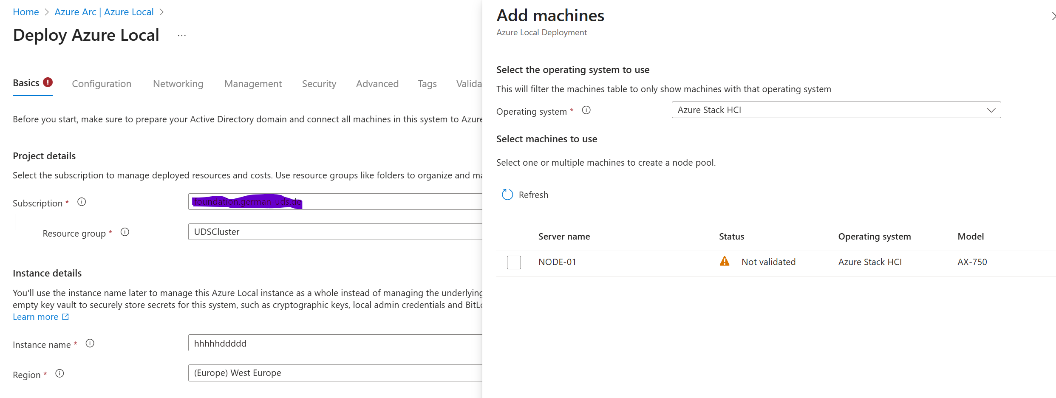The height and width of the screenshot is (398, 1056).
Task: Click the Server name column header
Action: 564,237
